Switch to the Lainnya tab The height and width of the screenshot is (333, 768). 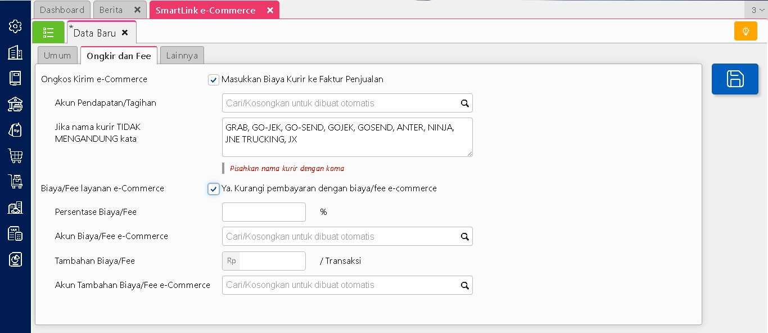tap(182, 56)
